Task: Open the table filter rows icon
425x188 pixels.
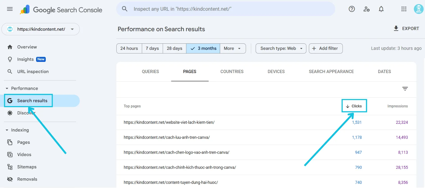Action: click(x=405, y=89)
